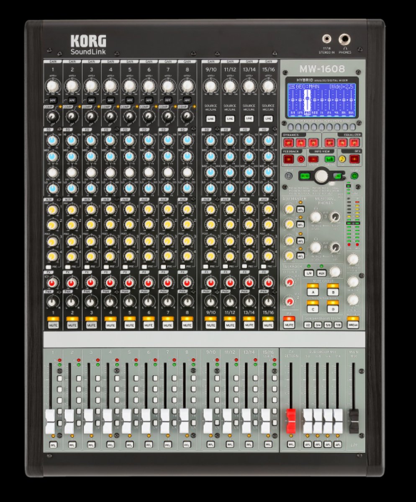Viewport: 416px width, 502px height.
Task: Enable AFL on AUX master 4
Action: pos(300,256)
